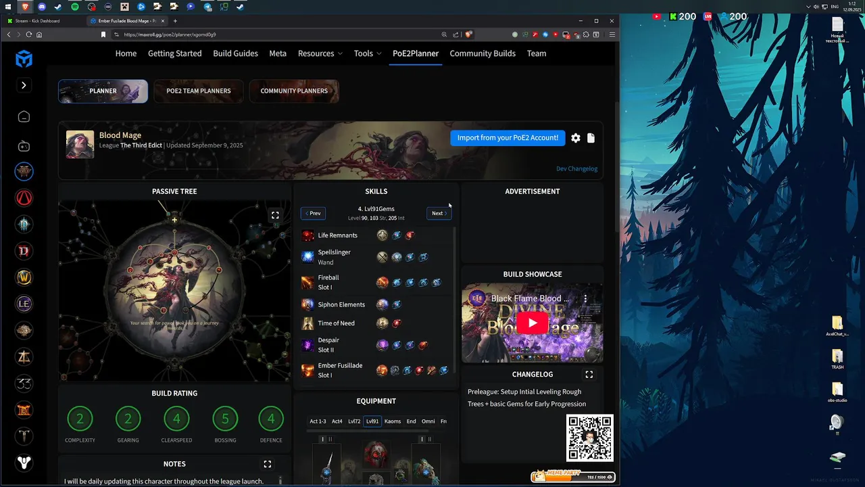
Task: Select the PLANNER tab
Action: click(103, 91)
